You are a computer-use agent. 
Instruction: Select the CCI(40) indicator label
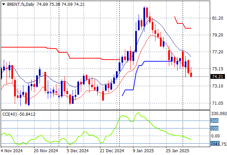pos(9,114)
